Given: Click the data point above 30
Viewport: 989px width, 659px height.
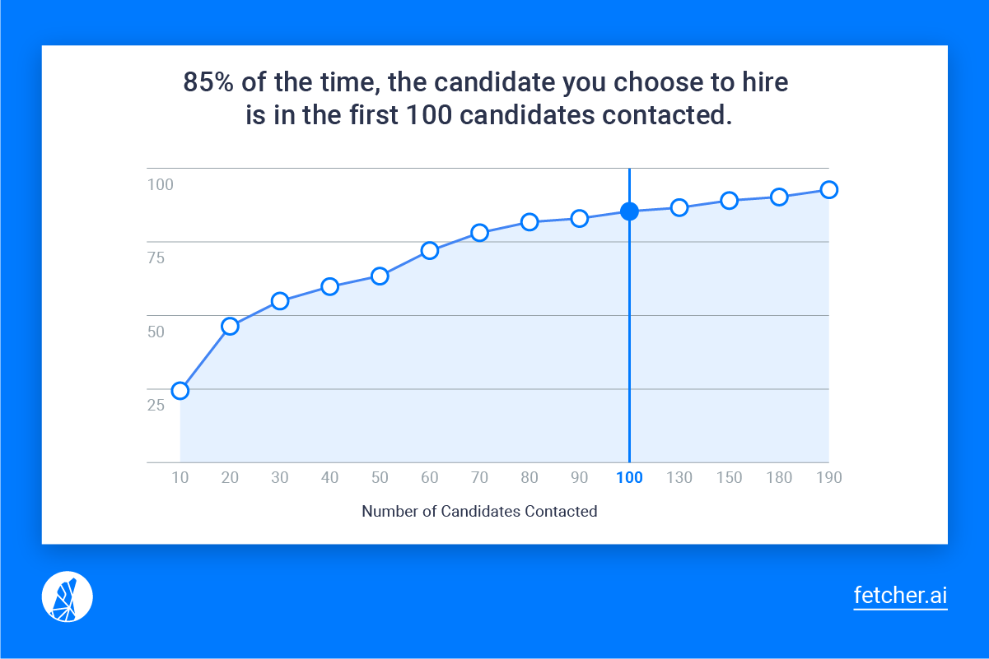Looking at the screenshot, I should pyautogui.click(x=280, y=301).
